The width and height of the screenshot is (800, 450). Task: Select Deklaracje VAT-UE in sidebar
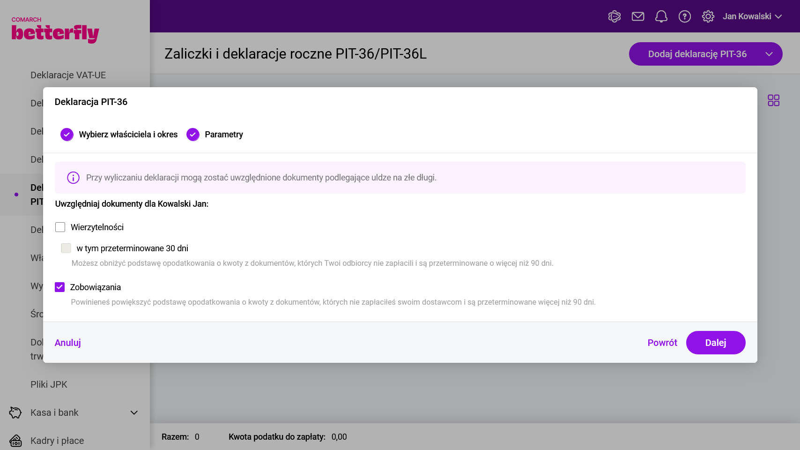pos(68,75)
